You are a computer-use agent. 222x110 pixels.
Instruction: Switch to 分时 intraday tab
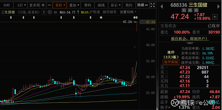pos(6,5)
